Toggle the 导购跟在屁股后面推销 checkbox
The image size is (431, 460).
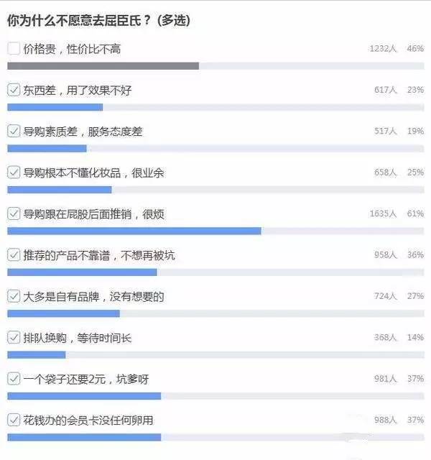click(x=14, y=214)
